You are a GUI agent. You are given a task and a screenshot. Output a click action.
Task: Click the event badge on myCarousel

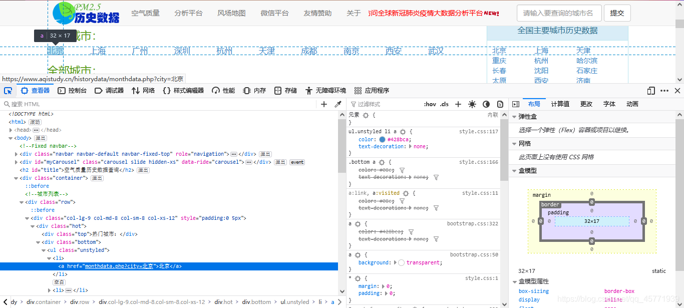click(297, 162)
